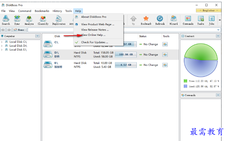Select the E:\ disk drive icon
This screenshot has height=141, width=226.
tap(48, 65)
